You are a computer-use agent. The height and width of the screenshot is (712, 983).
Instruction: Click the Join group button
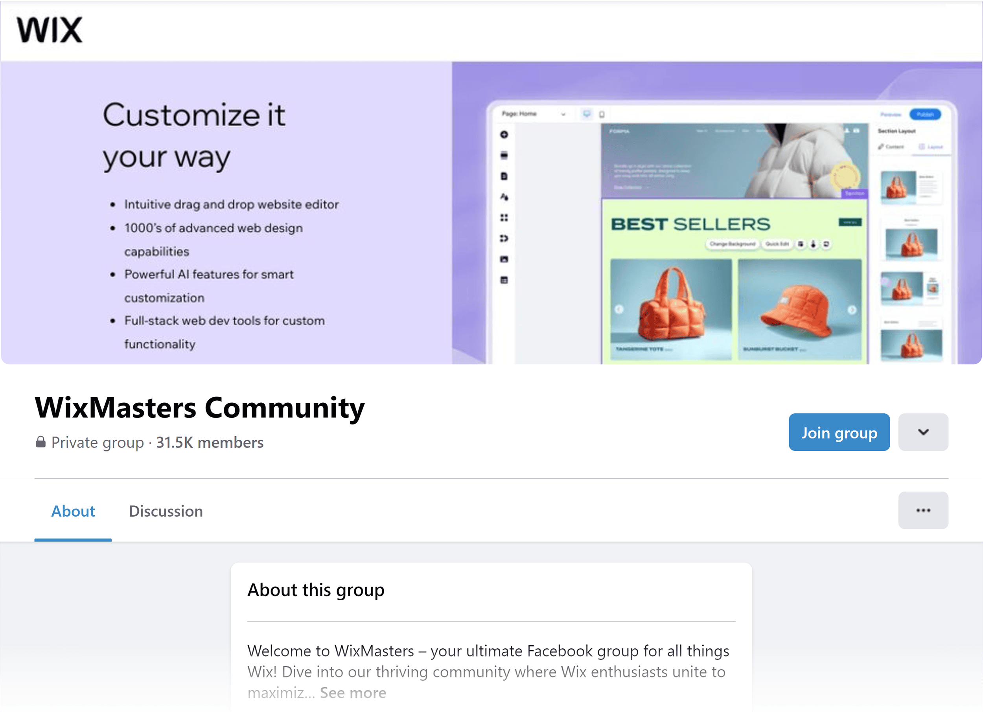pos(839,432)
